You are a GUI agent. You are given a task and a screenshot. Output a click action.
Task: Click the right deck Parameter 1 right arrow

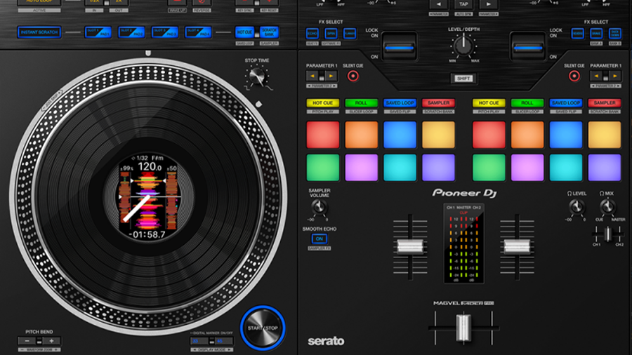click(615, 76)
